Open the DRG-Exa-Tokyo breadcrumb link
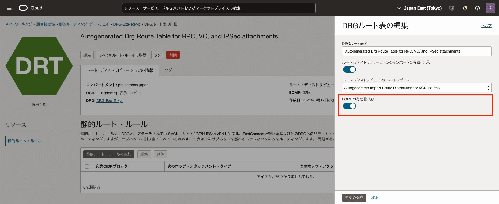 pyautogui.click(x=126, y=24)
